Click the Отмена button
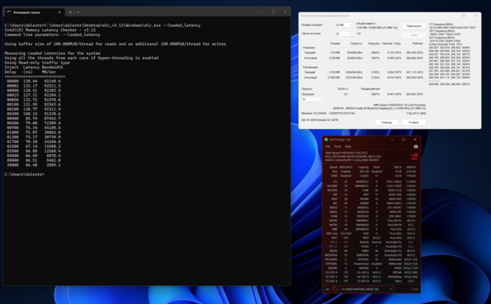 pos(413,123)
